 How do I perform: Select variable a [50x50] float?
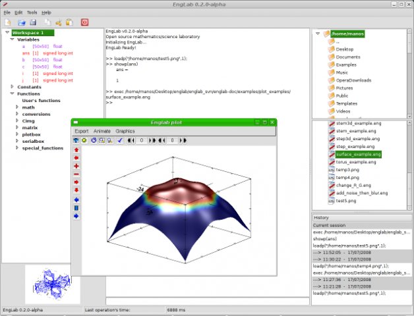(x=42, y=46)
